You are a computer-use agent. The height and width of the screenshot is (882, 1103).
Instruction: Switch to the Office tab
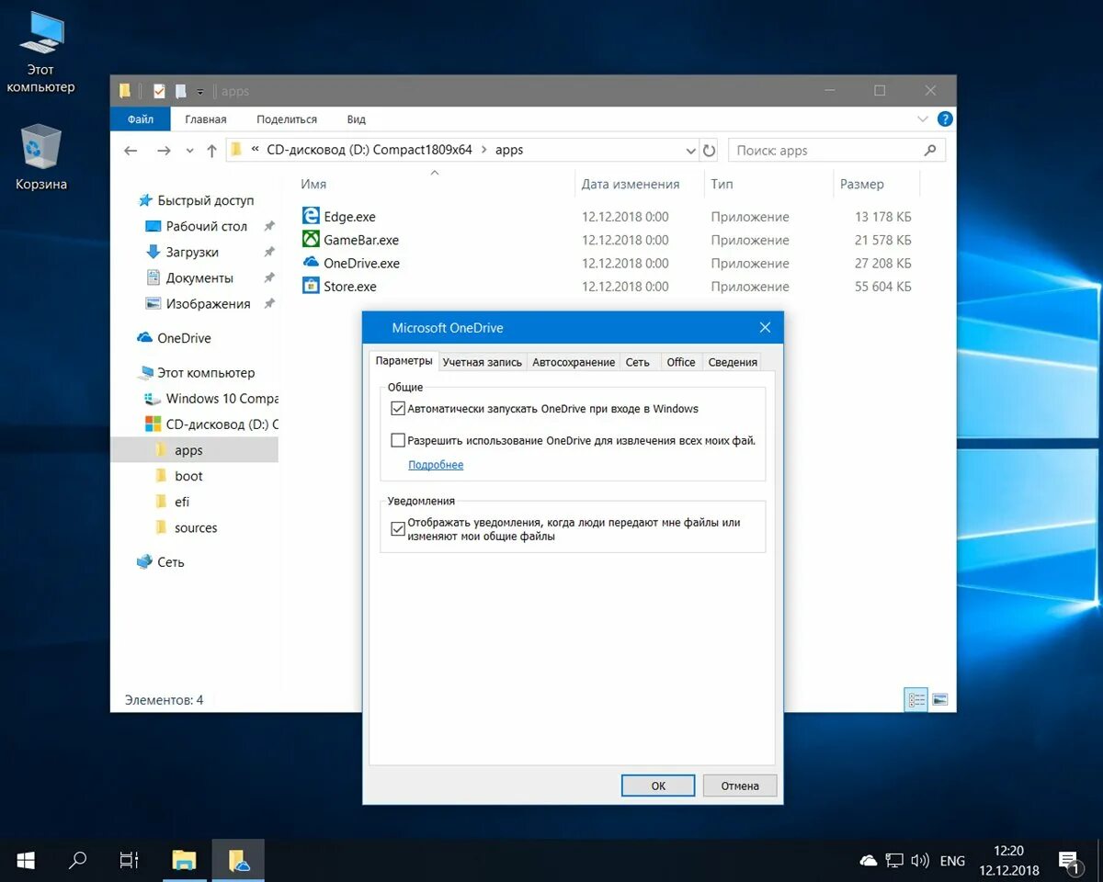click(681, 362)
